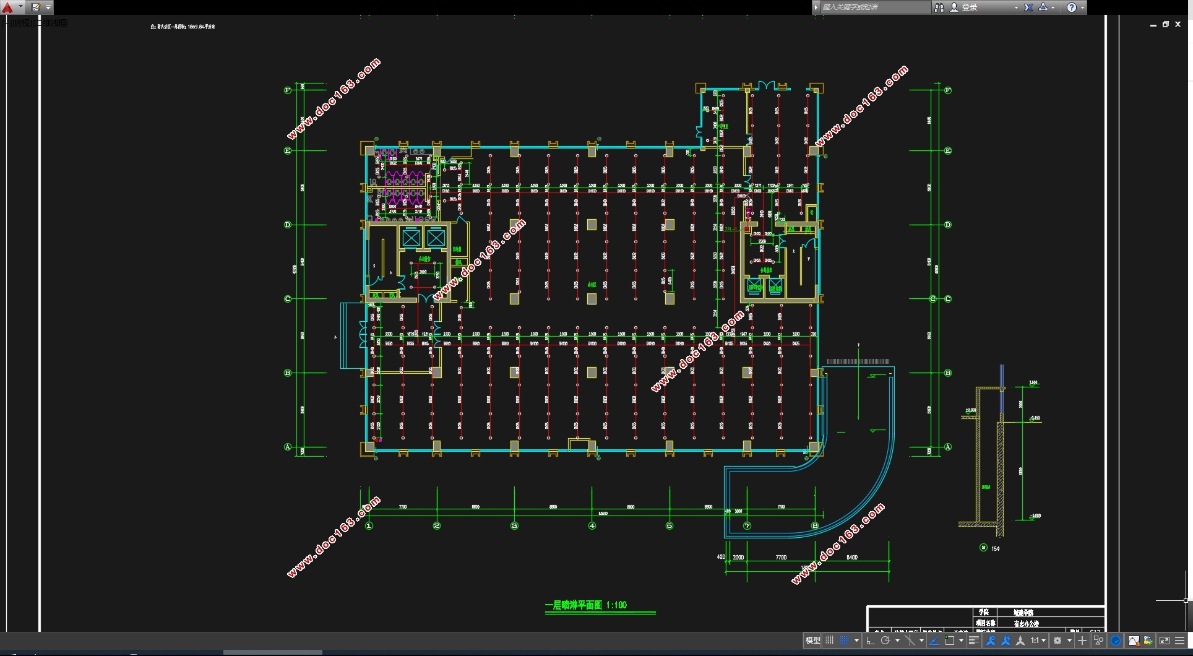Click the keyword search input field
This screenshot has height=656, width=1193.
[875, 7]
